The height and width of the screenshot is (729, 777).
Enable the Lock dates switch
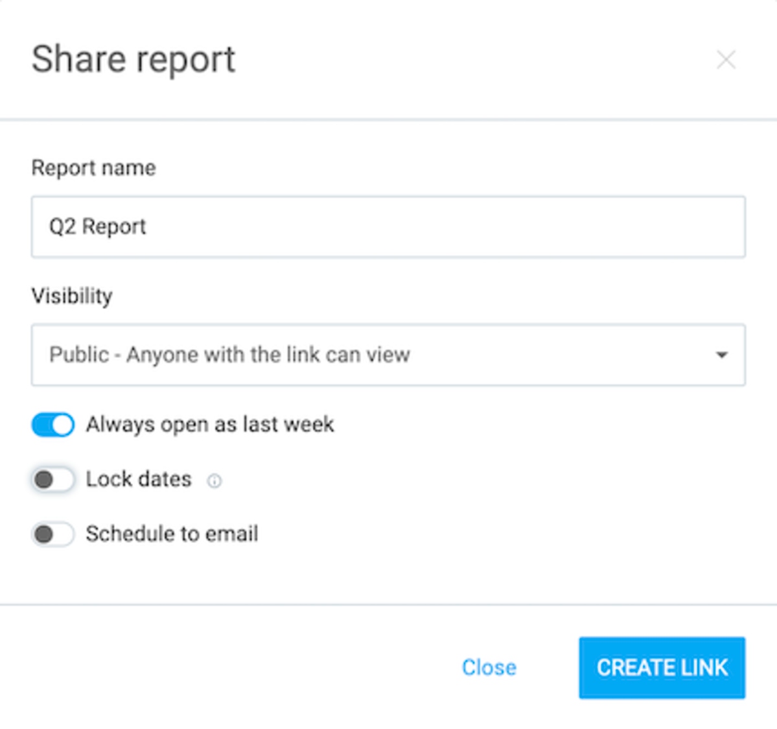pyautogui.click(x=52, y=480)
